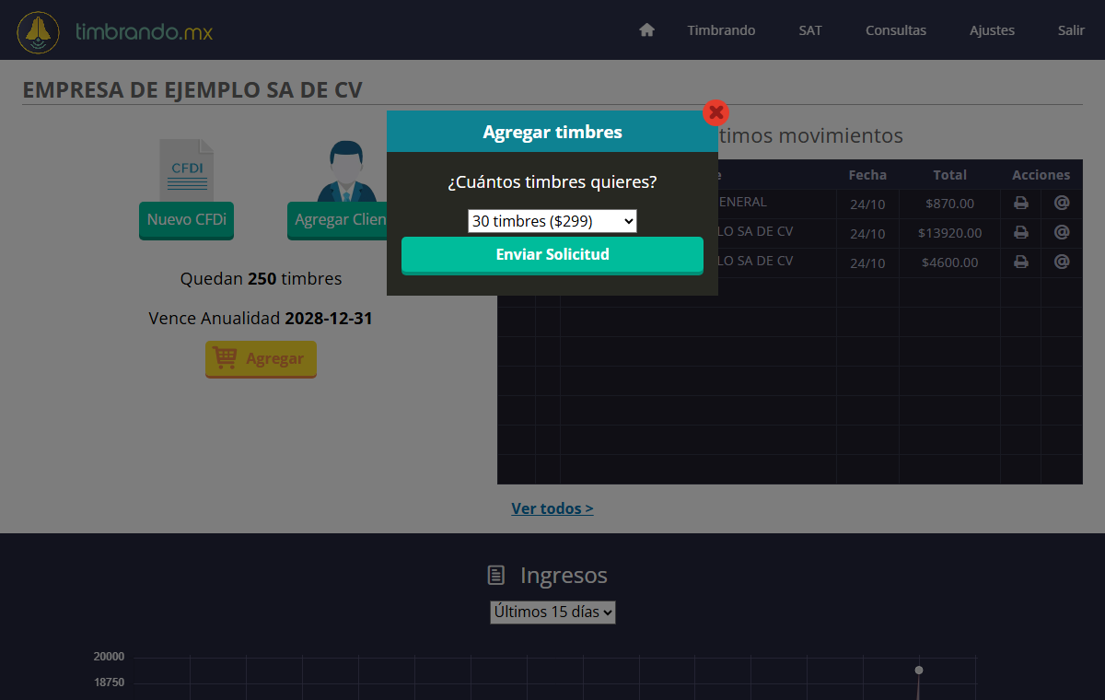The height and width of the screenshot is (700, 1105).
Task: Click Enviar Solicitud button
Action: [552, 255]
